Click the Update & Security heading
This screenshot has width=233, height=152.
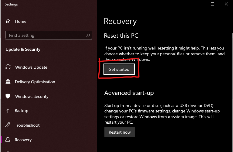click(23, 49)
